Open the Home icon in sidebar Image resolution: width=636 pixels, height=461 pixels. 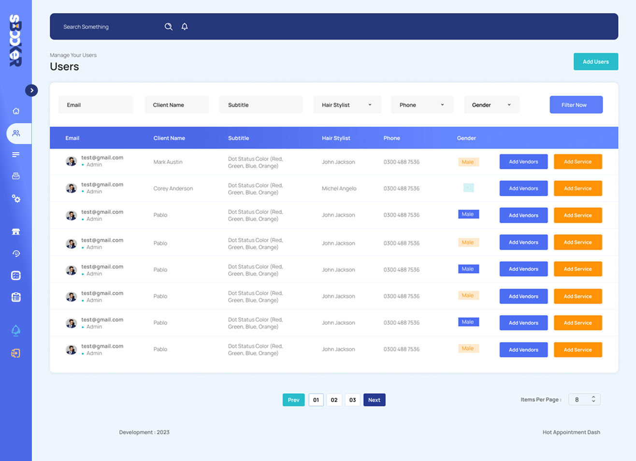[x=16, y=111]
